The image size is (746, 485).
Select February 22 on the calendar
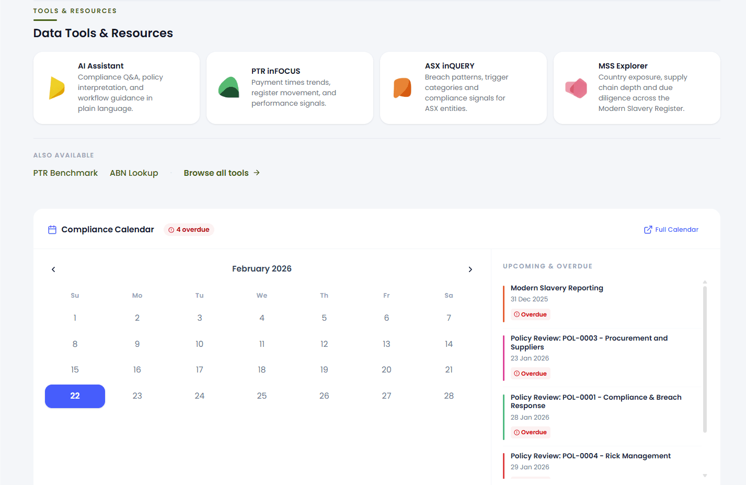[75, 396]
